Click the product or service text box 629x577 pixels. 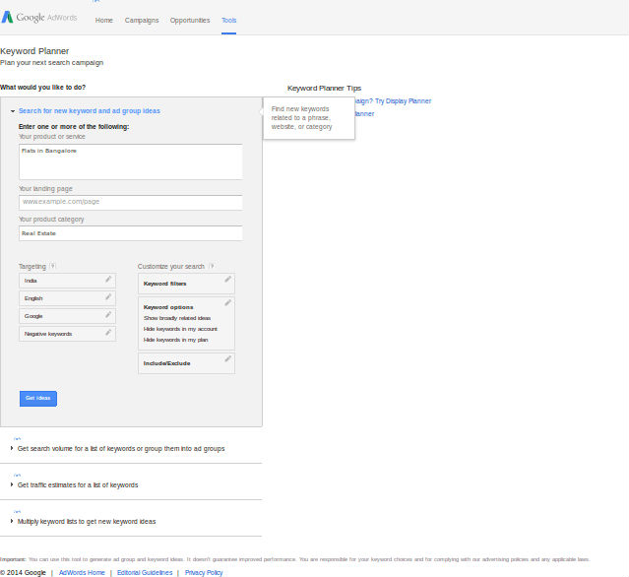(x=131, y=161)
